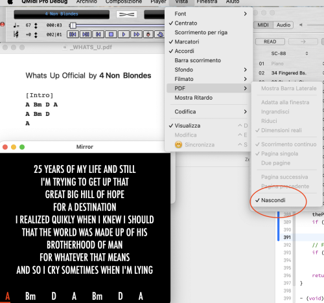Choose Adatta alla finestra in the PDF submenu

point(286,102)
